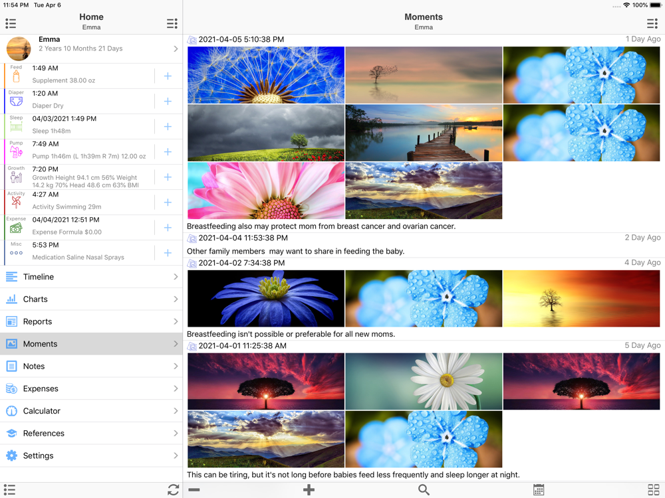The image size is (665, 498).
Task: Click the chevron on the Reports row
Action: 176,322
